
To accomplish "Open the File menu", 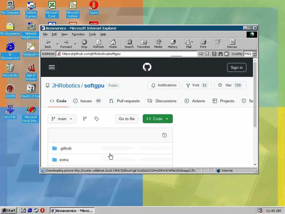I will 45,34.
